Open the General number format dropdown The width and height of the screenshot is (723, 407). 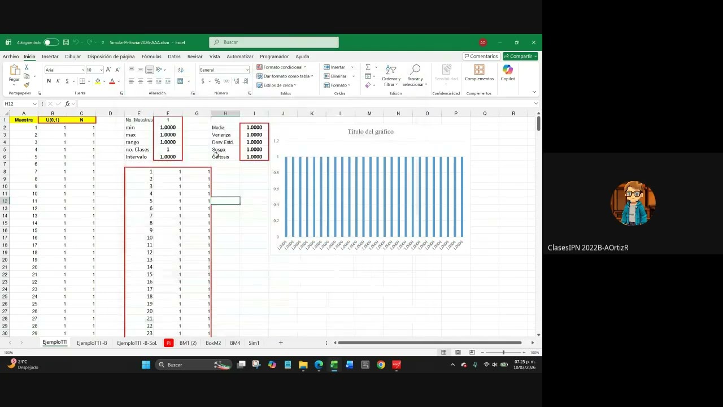click(247, 70)
